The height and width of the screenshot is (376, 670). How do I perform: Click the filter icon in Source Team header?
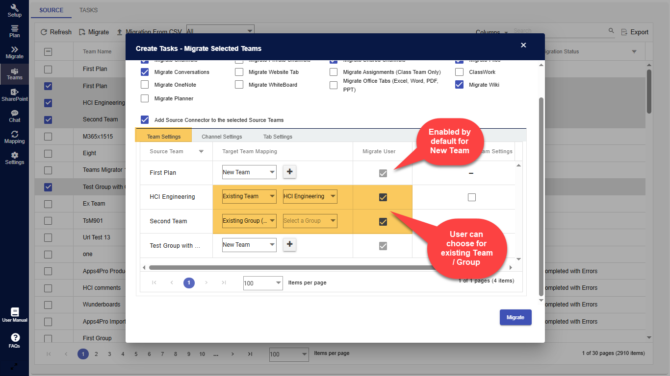coord(201,152)
